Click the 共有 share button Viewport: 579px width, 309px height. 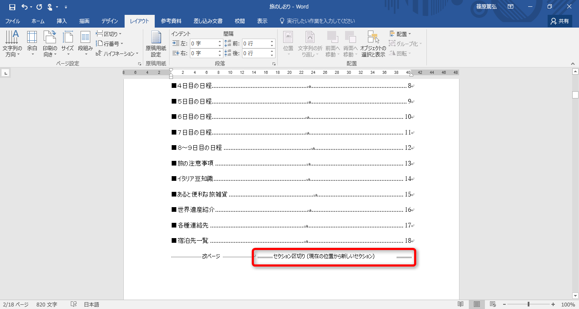click(560, 21)
